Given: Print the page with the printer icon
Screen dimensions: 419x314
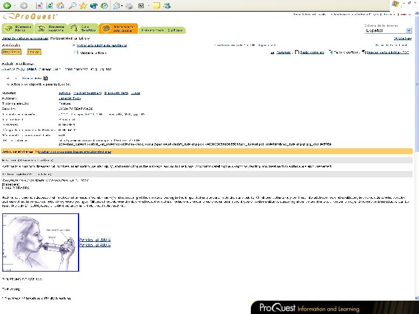Looking at the screenshot, I should coord(129,5).
